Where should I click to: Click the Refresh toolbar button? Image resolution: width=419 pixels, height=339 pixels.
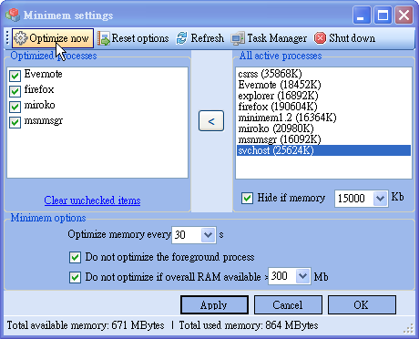click(200, 38)
